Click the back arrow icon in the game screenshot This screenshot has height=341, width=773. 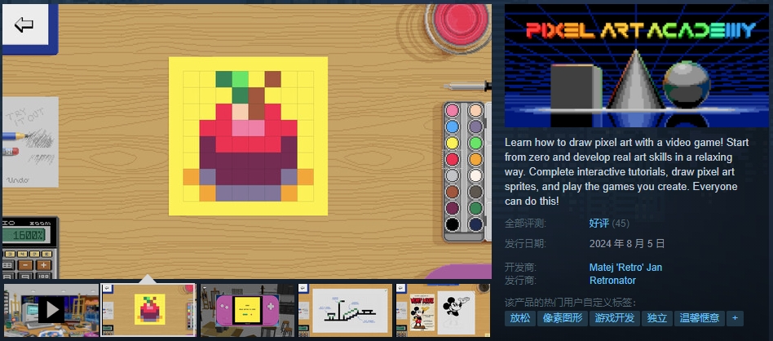click(24, 24)
